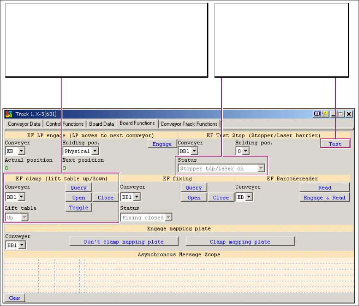Select the Conveyor Track Functions tab
The image size is (359, 306).
(x=189, y=124)
